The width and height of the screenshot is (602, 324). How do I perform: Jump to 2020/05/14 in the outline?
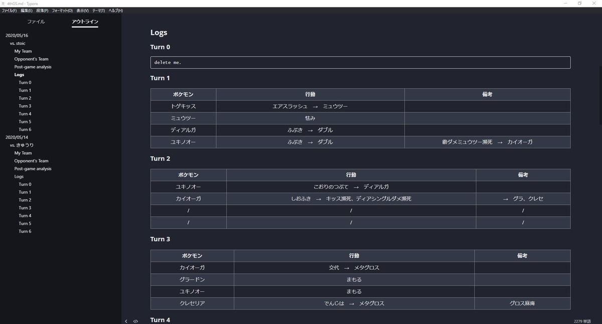[17, 137]
